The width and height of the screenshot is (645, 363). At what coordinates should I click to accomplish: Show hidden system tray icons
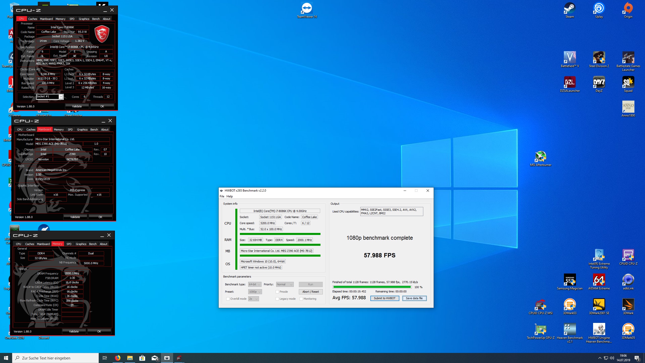tap(600, 358)
